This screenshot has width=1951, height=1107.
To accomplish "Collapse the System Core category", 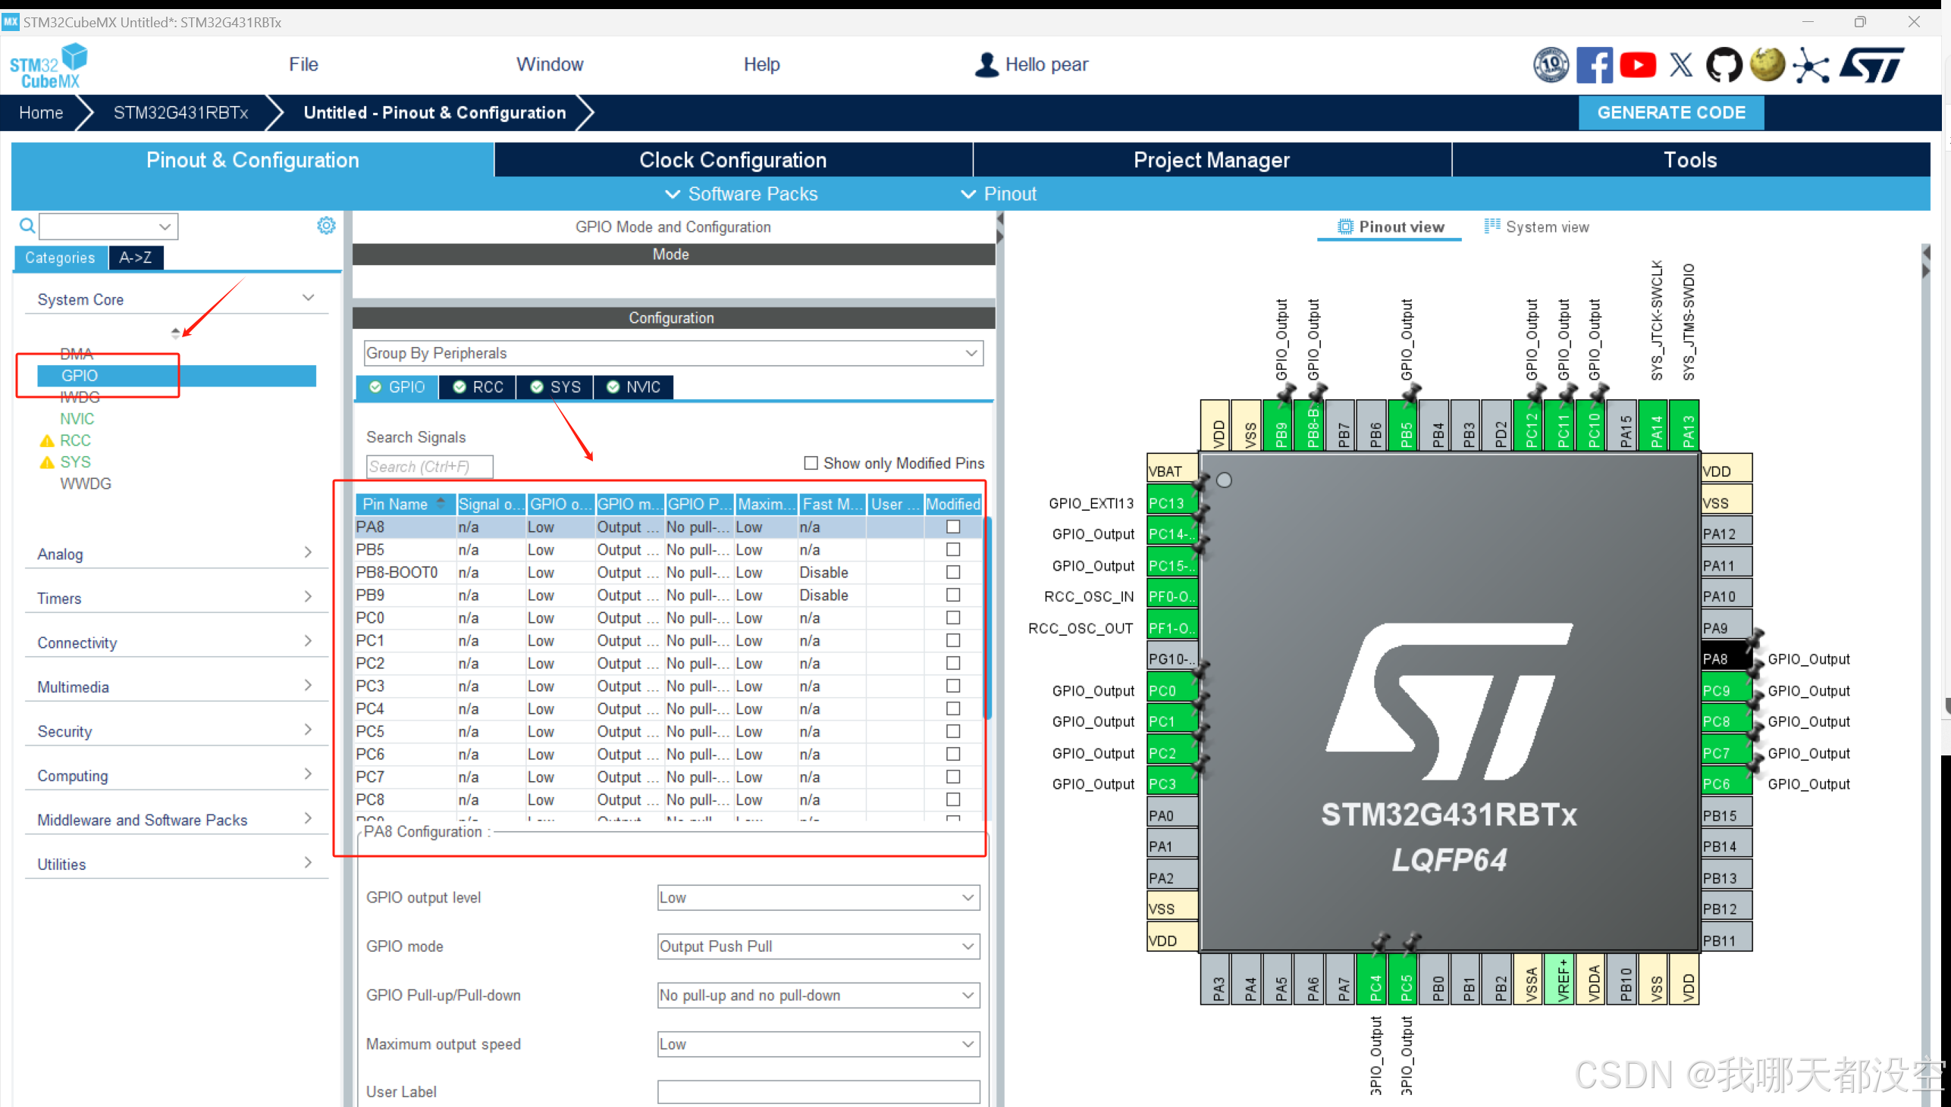I will click(177, 299).
